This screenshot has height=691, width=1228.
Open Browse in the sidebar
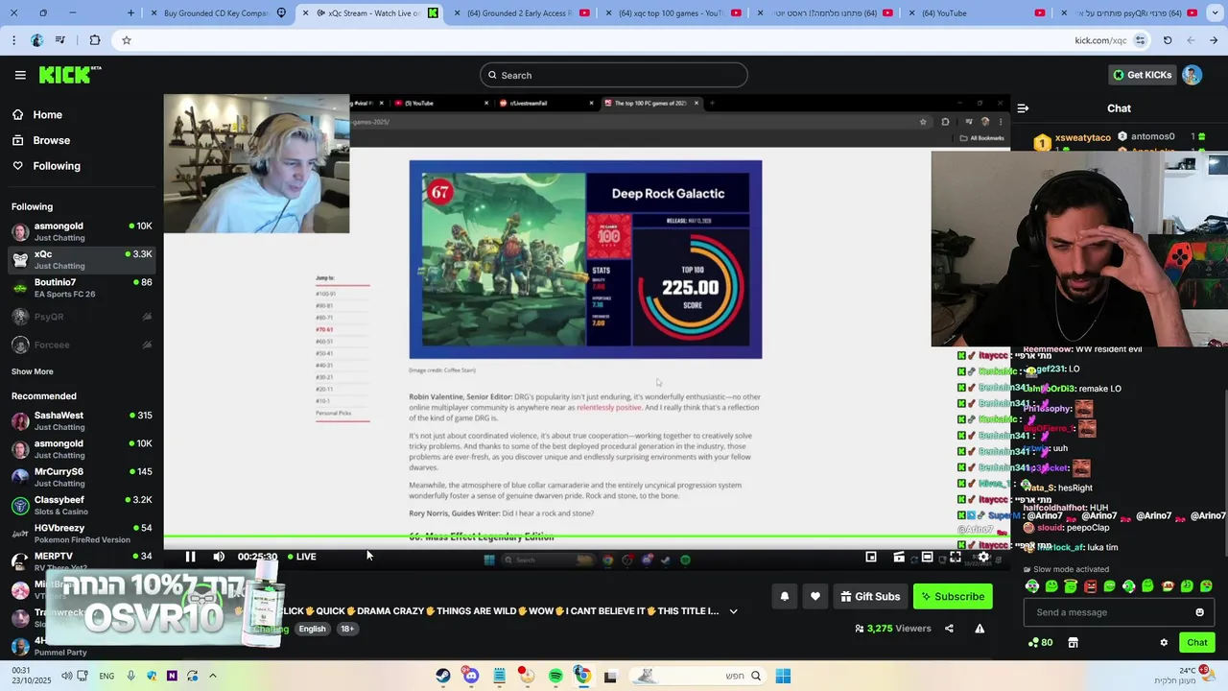51,140
